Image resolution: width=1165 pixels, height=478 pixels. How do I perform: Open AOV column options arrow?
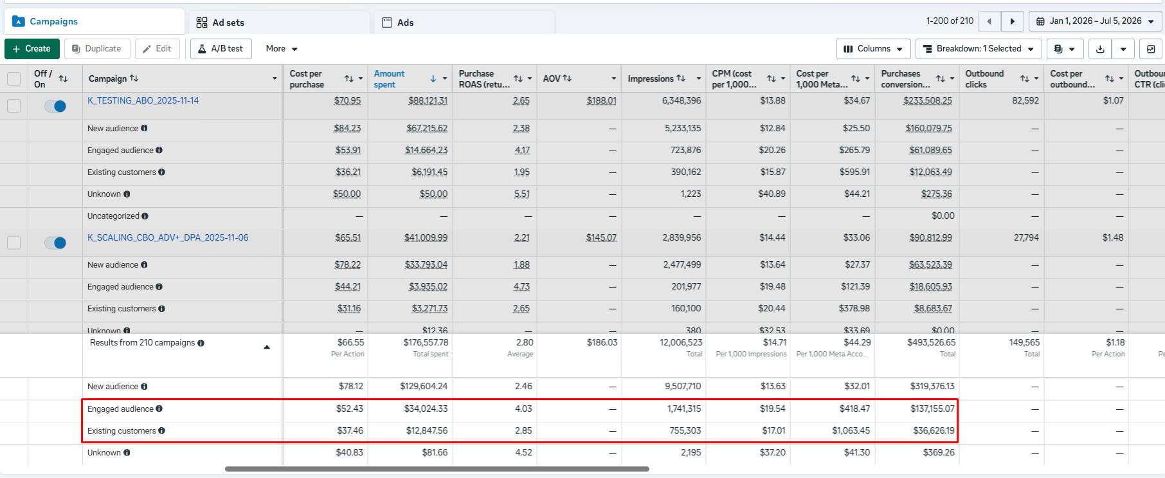614,78
